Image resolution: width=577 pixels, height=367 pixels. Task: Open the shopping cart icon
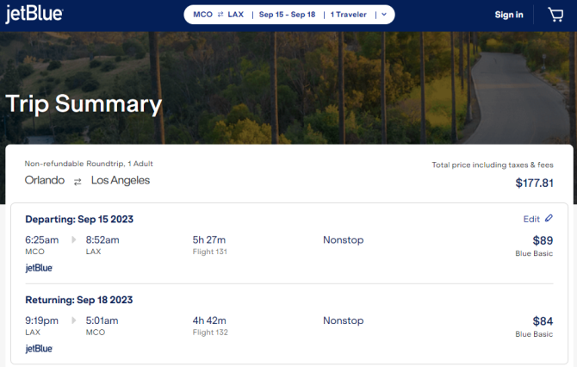coord(555,15)
